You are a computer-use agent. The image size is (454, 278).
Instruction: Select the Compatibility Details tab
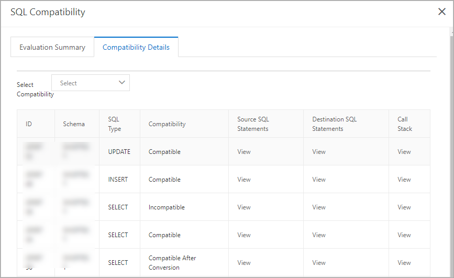click(136, 47)
